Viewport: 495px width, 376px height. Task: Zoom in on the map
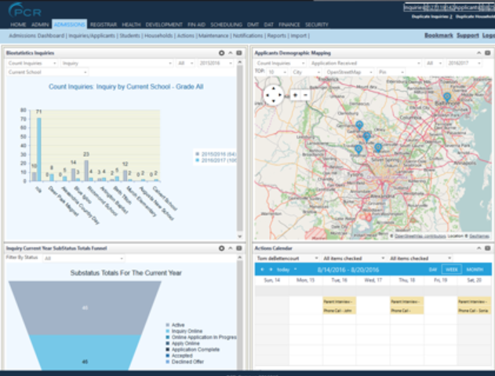(x=296, y=95)
